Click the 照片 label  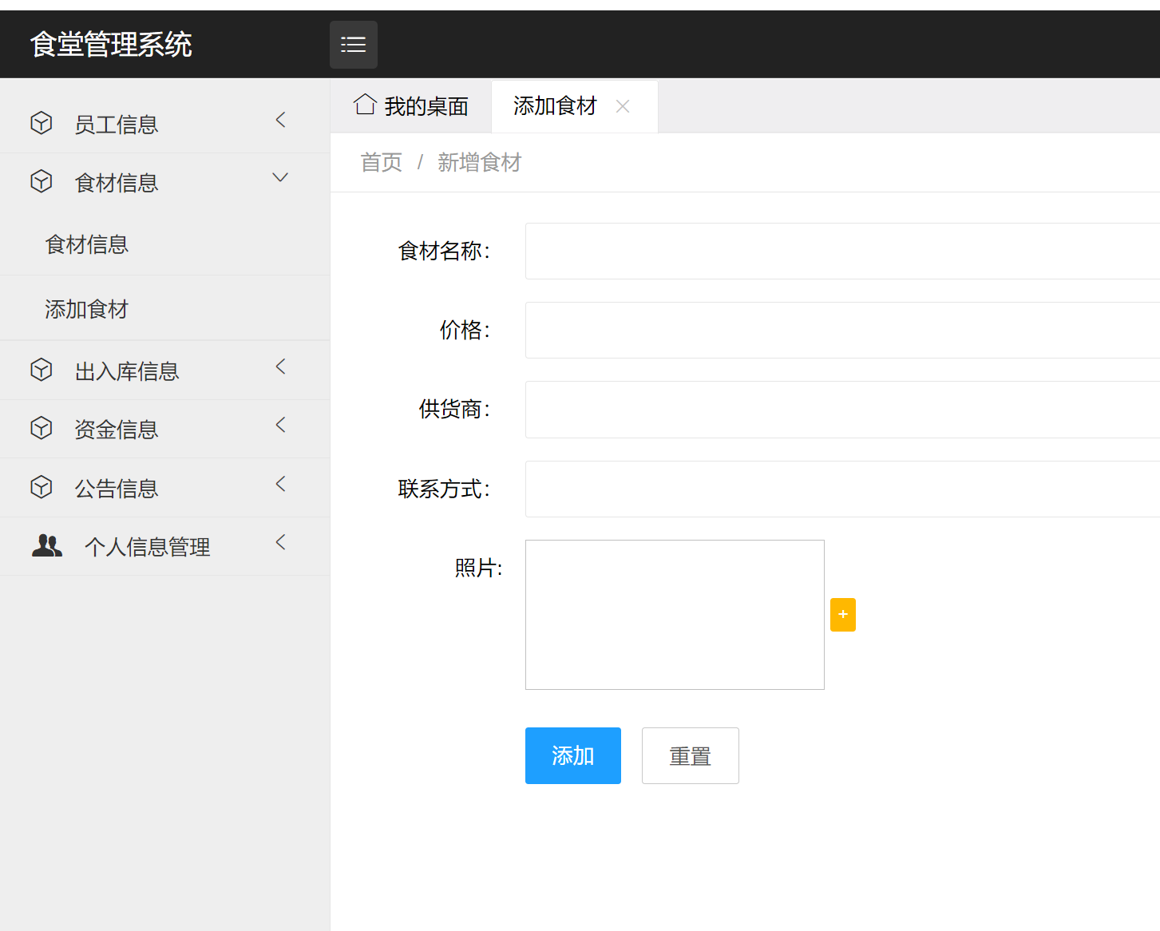pyautogui.click(x=478, y=568)
